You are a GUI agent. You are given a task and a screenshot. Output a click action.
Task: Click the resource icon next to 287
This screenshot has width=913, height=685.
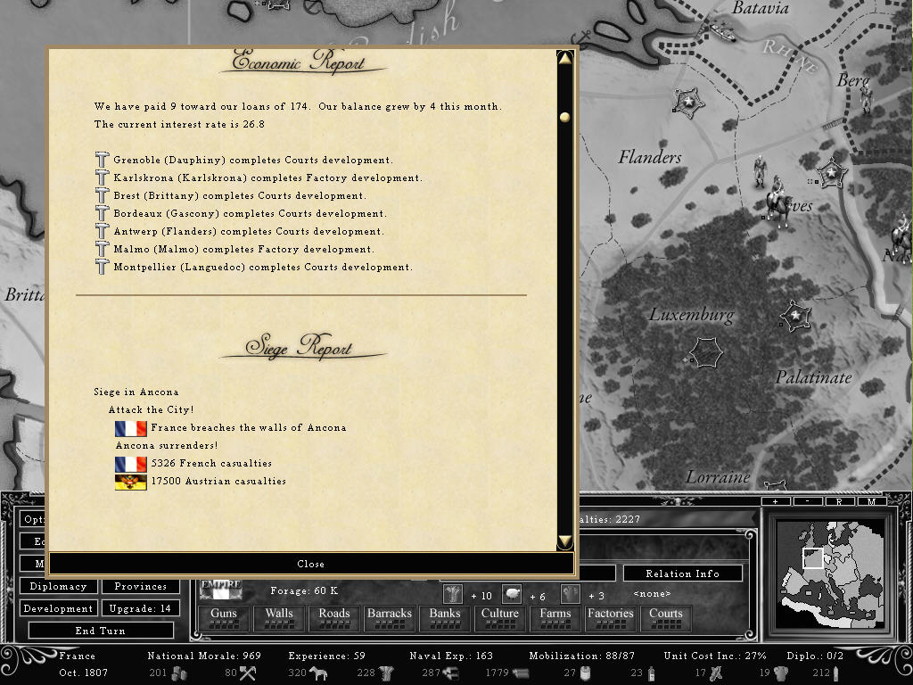tap(450, 673)
